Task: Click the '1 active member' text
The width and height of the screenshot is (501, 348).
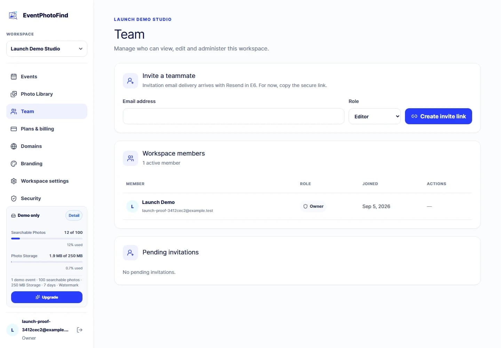Action: point(161,163)
